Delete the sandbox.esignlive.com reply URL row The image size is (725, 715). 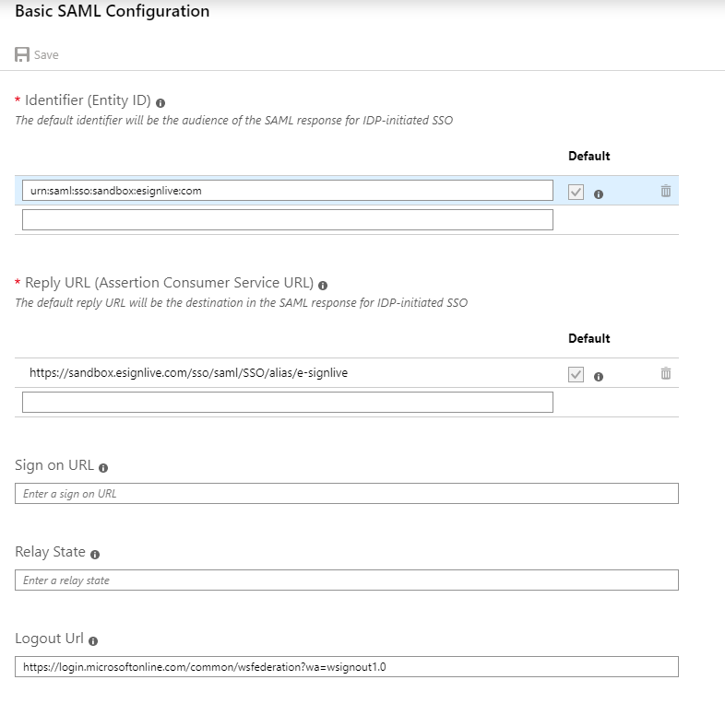[x=666, y=373]
